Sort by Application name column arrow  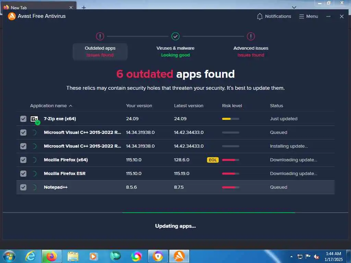pyautogui.click(x=71, y=106)
